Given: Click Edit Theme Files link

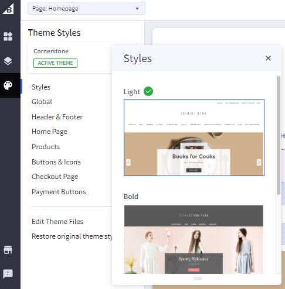Looking at the screenshot, I should tap(57, 222).
